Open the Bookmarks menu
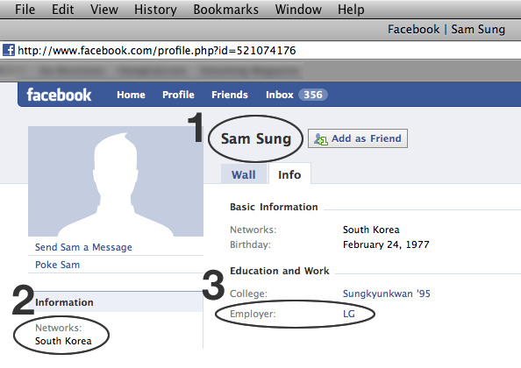This screenshot has height=368, width=521. [x=226, y=10]
